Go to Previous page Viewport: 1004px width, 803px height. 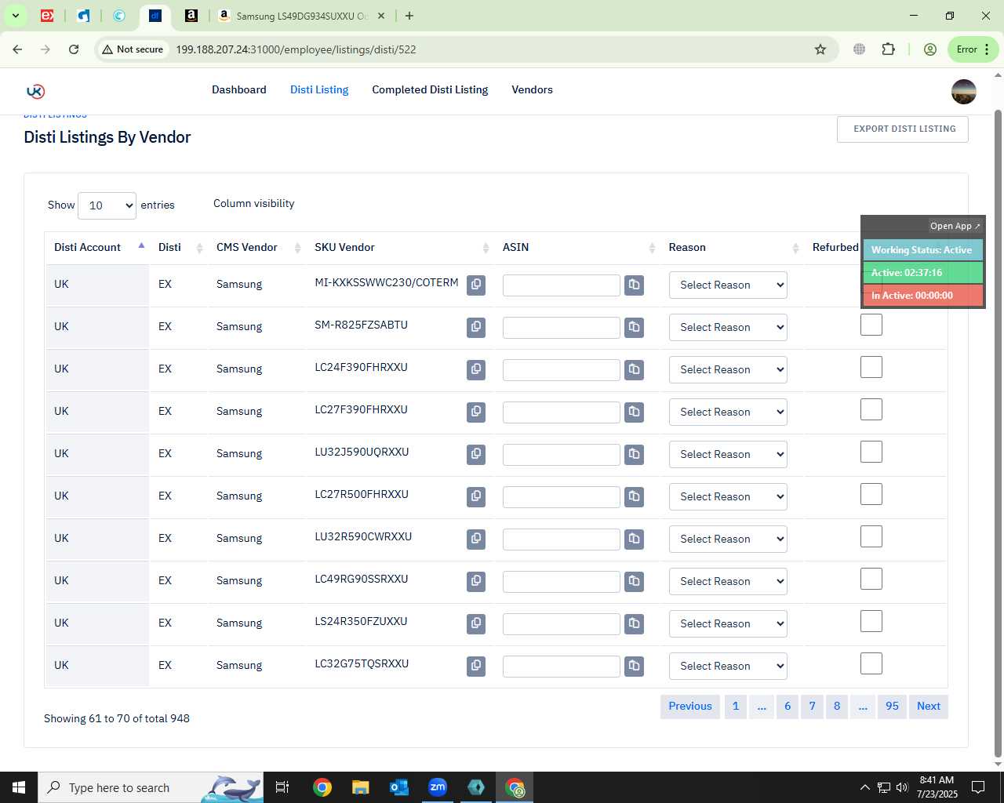[x=690, y=707]
